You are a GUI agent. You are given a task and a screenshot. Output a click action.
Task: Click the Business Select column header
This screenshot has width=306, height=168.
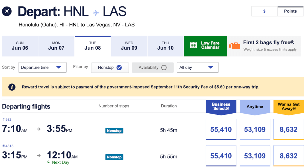click(x=221, y=107)
